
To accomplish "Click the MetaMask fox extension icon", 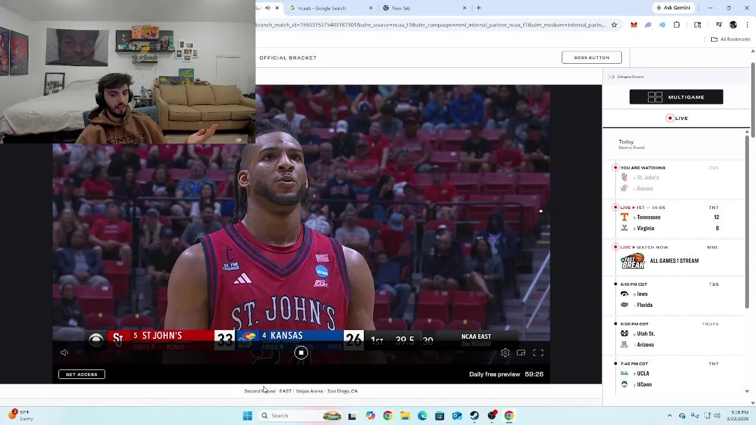I will [x=634, y=25].
